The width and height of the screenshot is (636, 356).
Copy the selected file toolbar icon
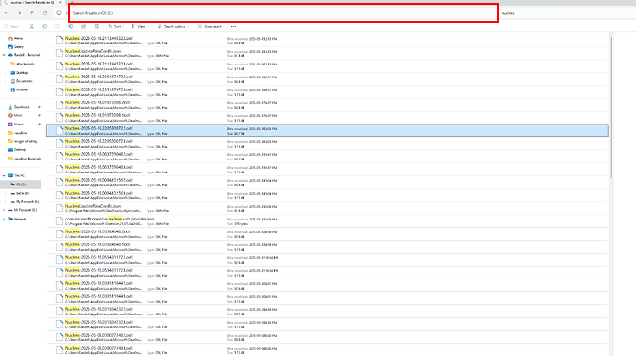click(x=44, y=26)
